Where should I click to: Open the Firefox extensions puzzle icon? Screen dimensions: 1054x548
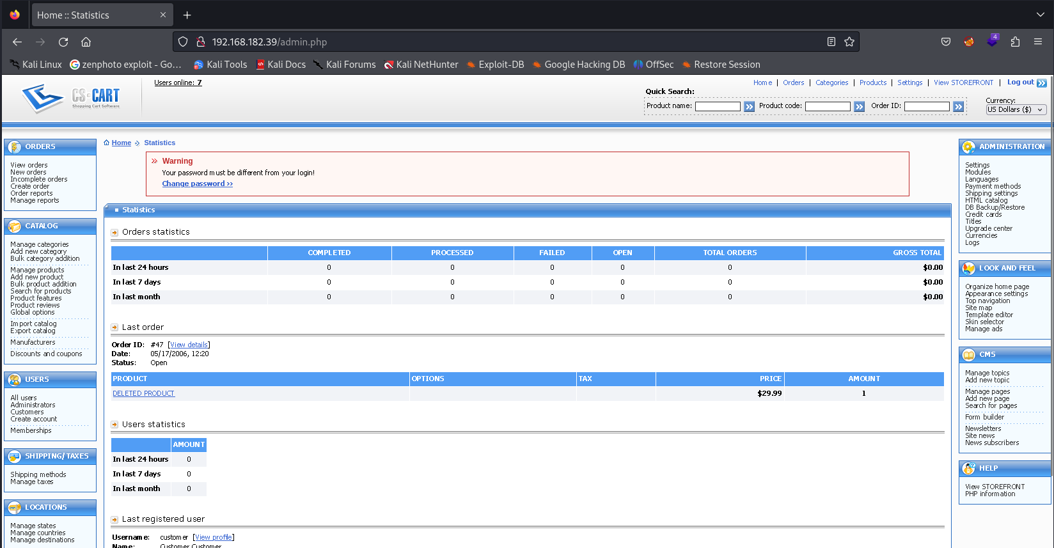(x=1015, y=42)
